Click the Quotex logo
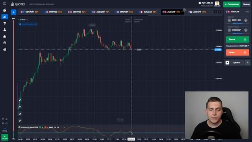252x142 pixels. click(18, 4)
